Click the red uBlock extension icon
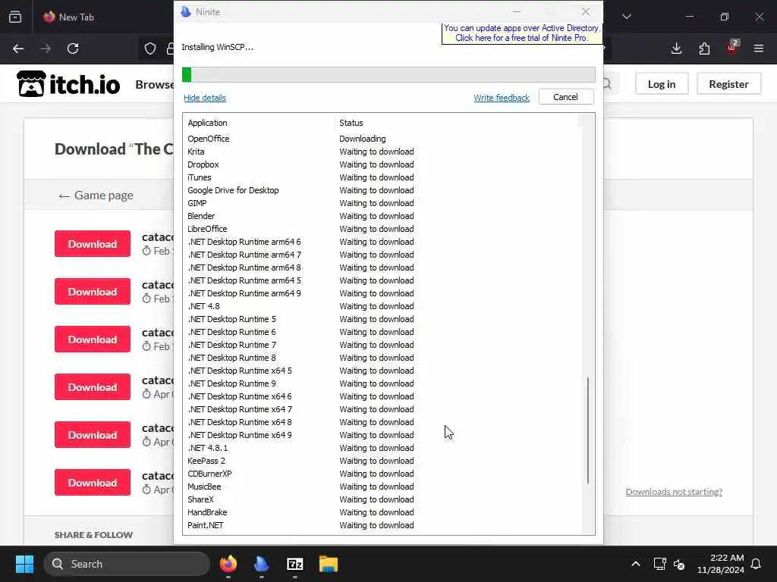The width and height of the screenshot is (777, 582). 732,48
